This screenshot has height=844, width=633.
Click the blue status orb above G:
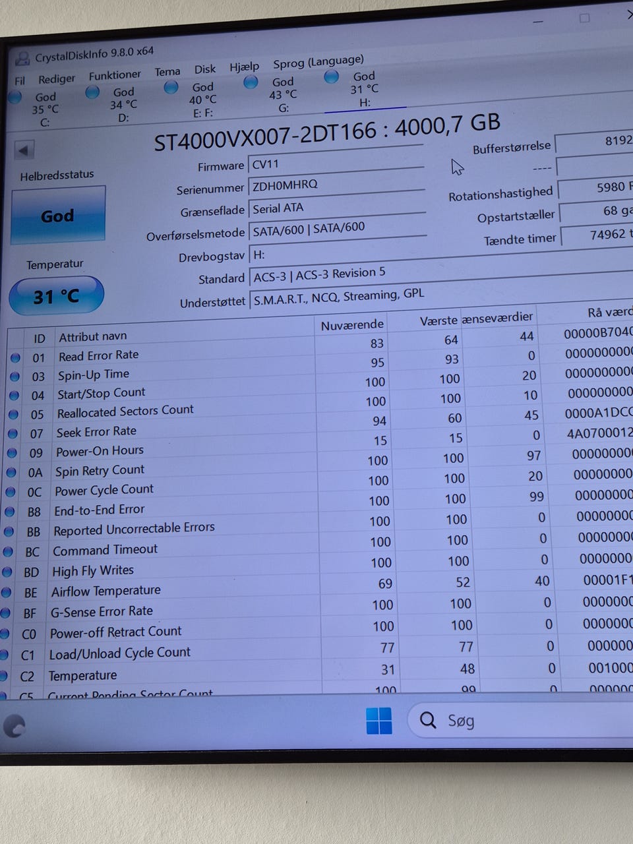point(251,82)
